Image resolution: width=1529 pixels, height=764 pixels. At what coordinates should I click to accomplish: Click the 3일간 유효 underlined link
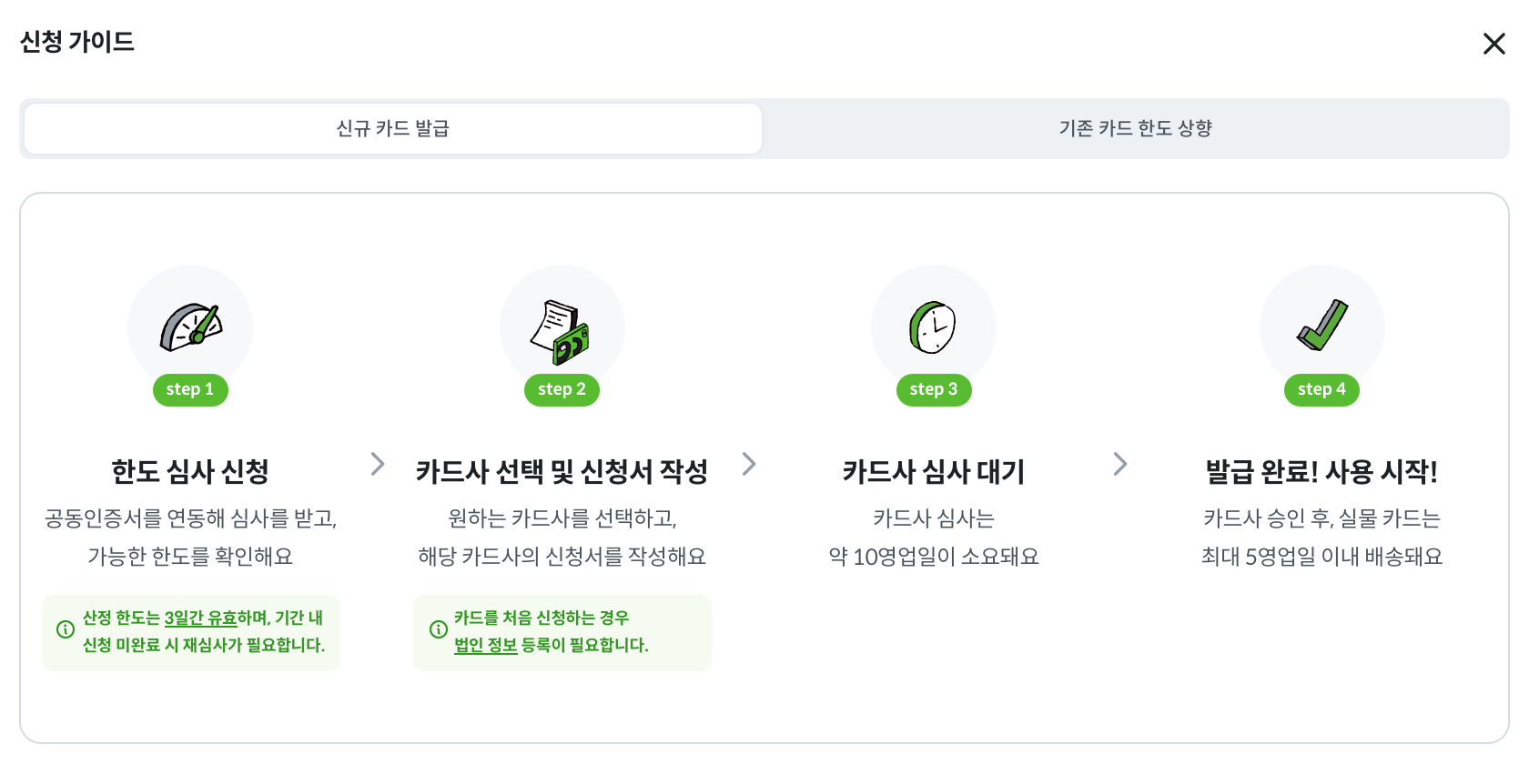pos(200,618)
